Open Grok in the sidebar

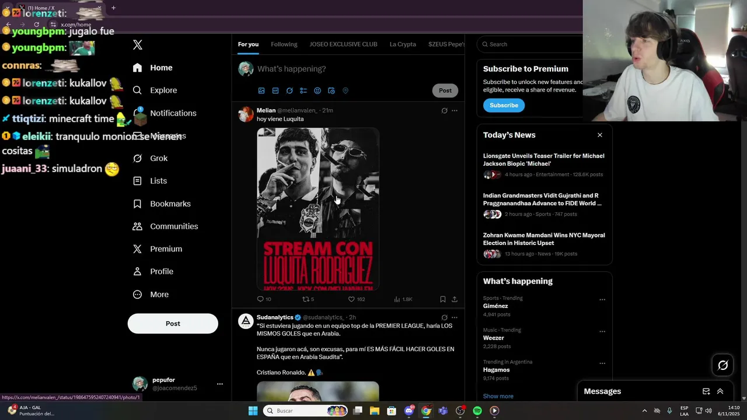click(x=151, y=159)
